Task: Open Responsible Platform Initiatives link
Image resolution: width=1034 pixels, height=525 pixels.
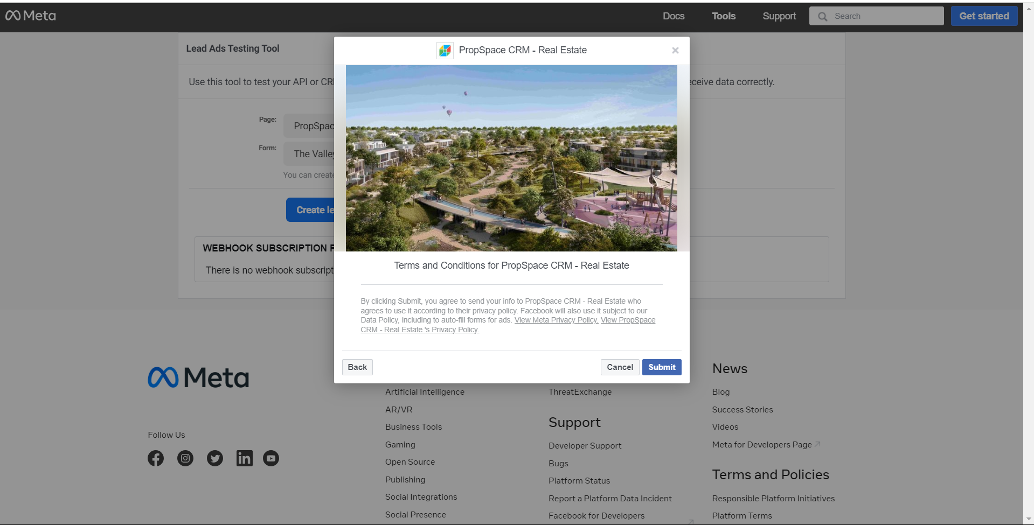Action: [773, 499]
